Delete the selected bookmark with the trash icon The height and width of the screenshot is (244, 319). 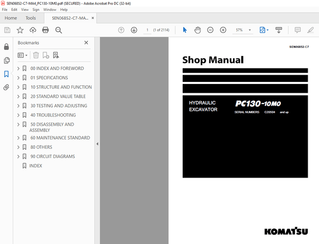click(36, 55)
